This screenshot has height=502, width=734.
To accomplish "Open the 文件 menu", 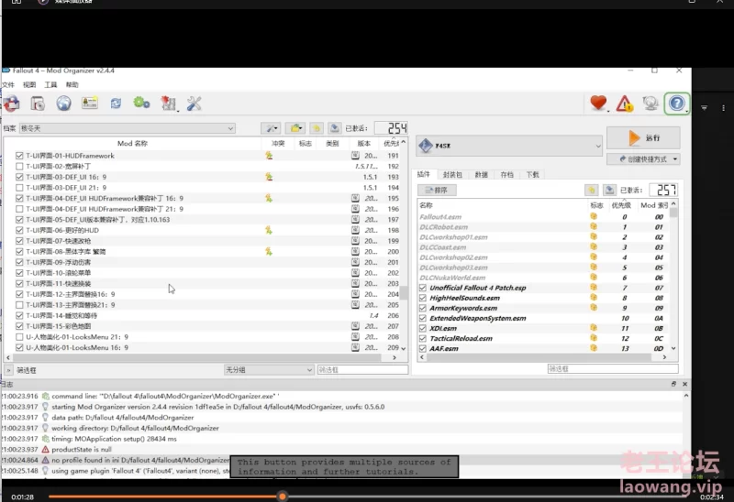I will 7,84.
